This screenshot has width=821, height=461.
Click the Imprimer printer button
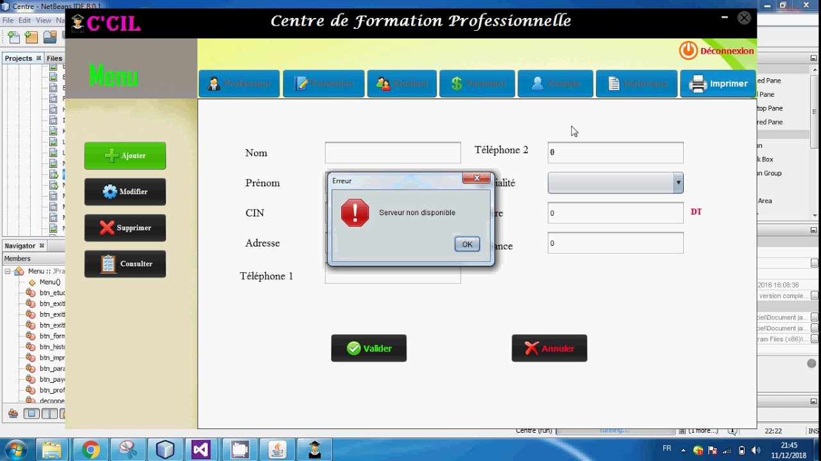(718, 84)
